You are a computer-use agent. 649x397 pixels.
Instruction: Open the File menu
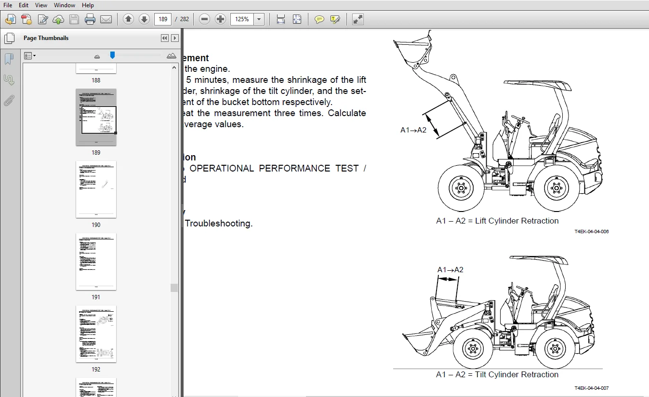(8, 5)
